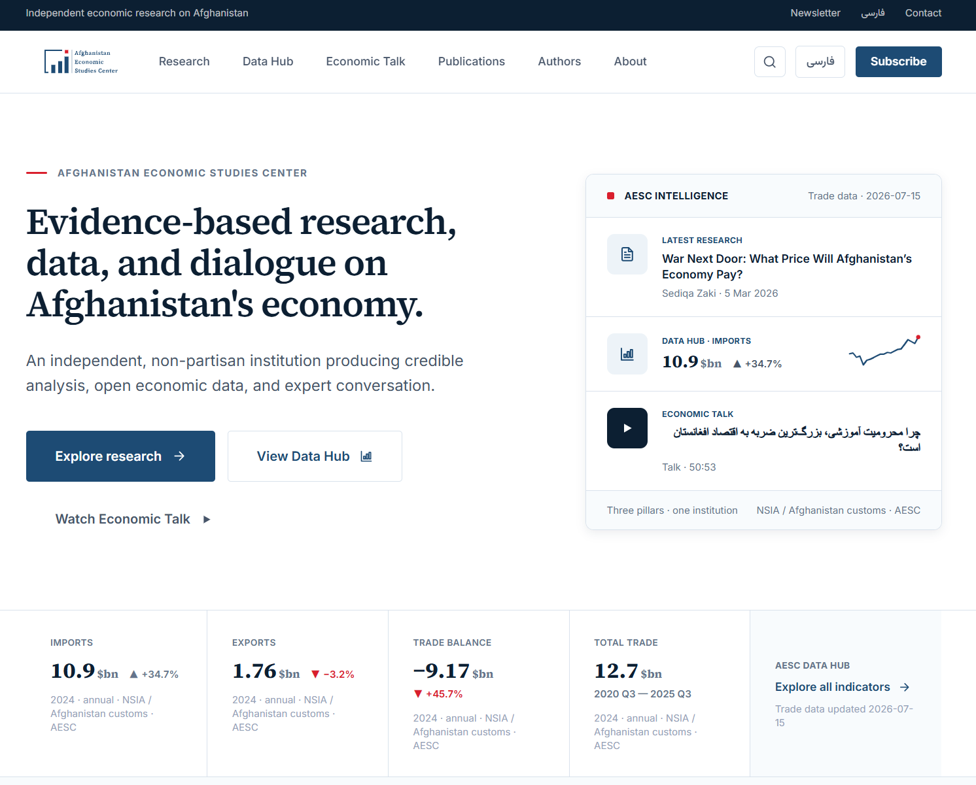Click the View Data Hub button

[315, 456]
